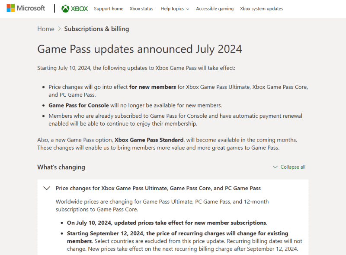Click the breadcrumb arrow separator after Home
Viewport: 346px width, 255px height.
59,29
